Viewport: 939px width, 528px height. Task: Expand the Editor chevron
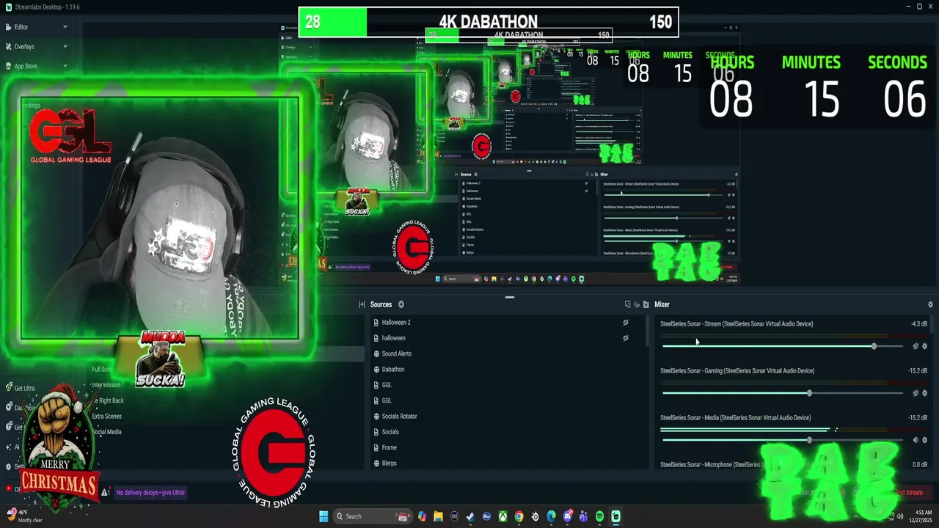(x=65, y=27)
